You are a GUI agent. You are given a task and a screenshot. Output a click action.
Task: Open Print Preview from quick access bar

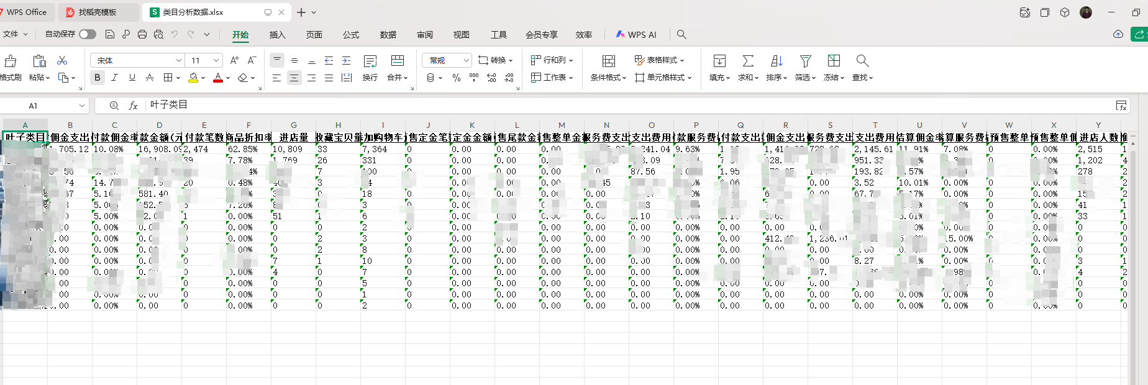158,35
